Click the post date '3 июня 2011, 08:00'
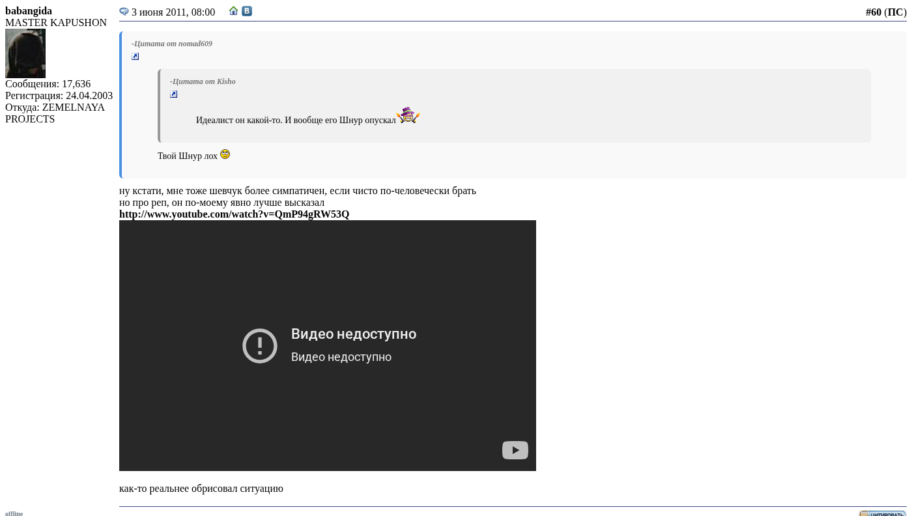 [173, 12]
